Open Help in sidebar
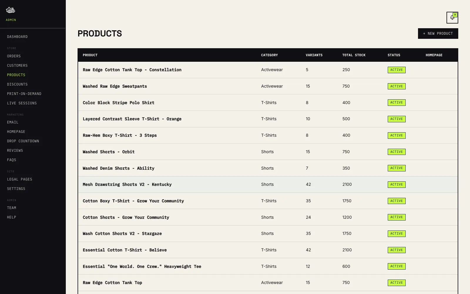Image resolution: width=470 pixels, height=294 pixels. [11, 217]
